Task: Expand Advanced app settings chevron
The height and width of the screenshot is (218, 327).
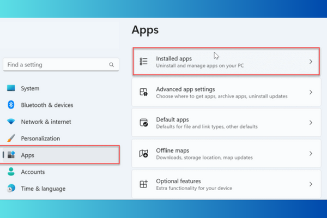Action: pos(311,92)
